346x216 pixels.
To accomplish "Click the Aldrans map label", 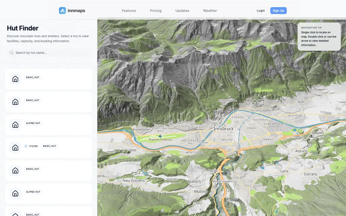I will 301,151.
